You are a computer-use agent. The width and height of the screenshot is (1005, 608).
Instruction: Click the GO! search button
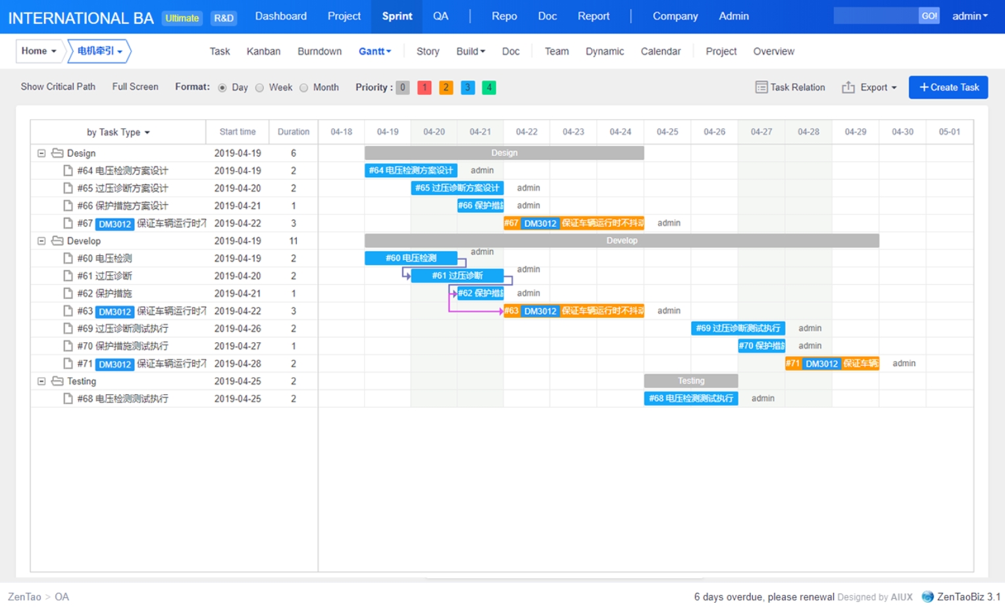(929, 16)
